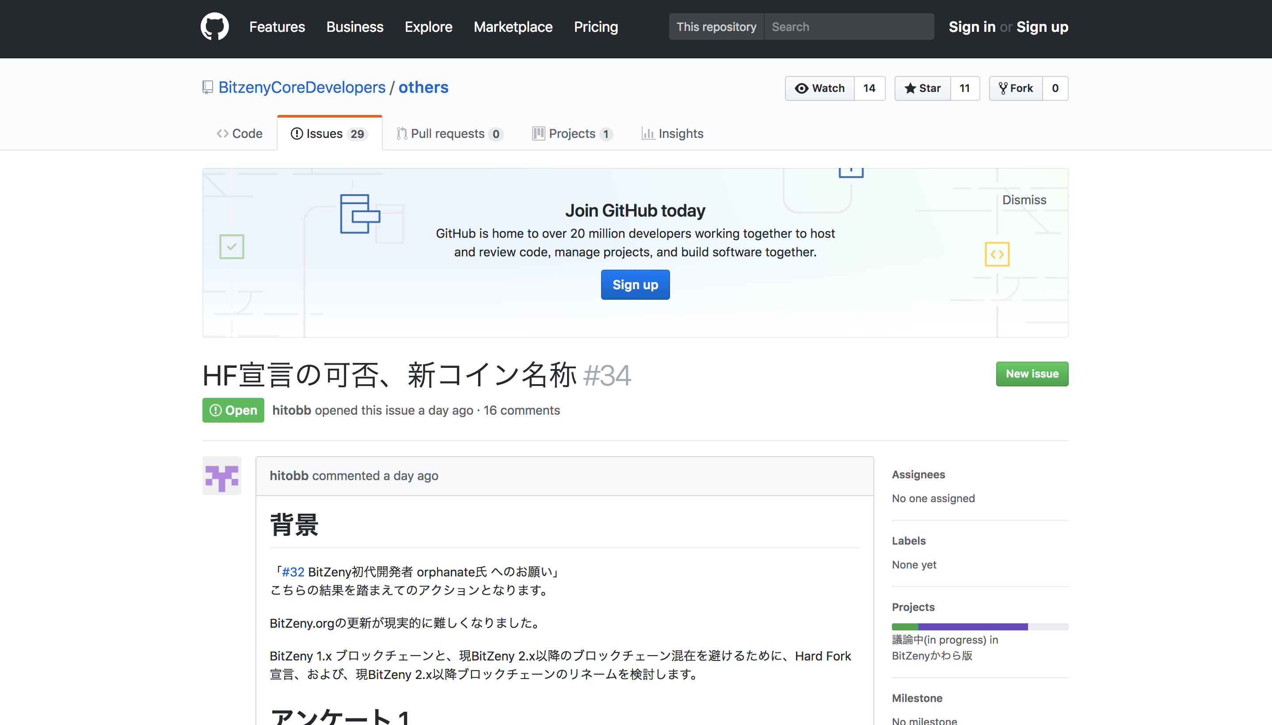This screenshot has width=1272, height=725.
Task: Click the Projects progress bar
Action: pos(980,626)
